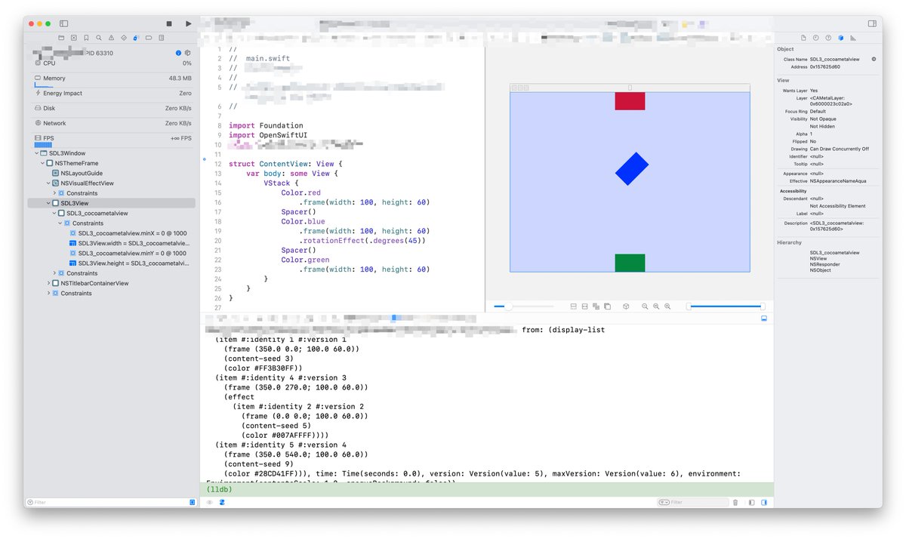The height and width of the screenshot is (539, 906).
Task: Click arrow button next to Class Name
Action: pos(874,58)
